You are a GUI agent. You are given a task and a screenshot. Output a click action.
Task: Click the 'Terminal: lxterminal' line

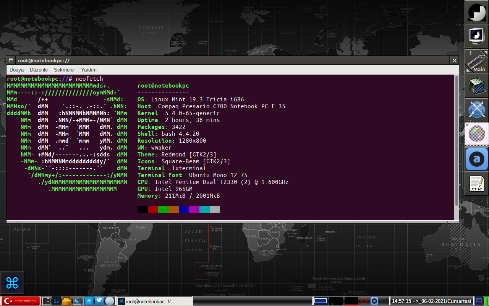pos(172,168)
